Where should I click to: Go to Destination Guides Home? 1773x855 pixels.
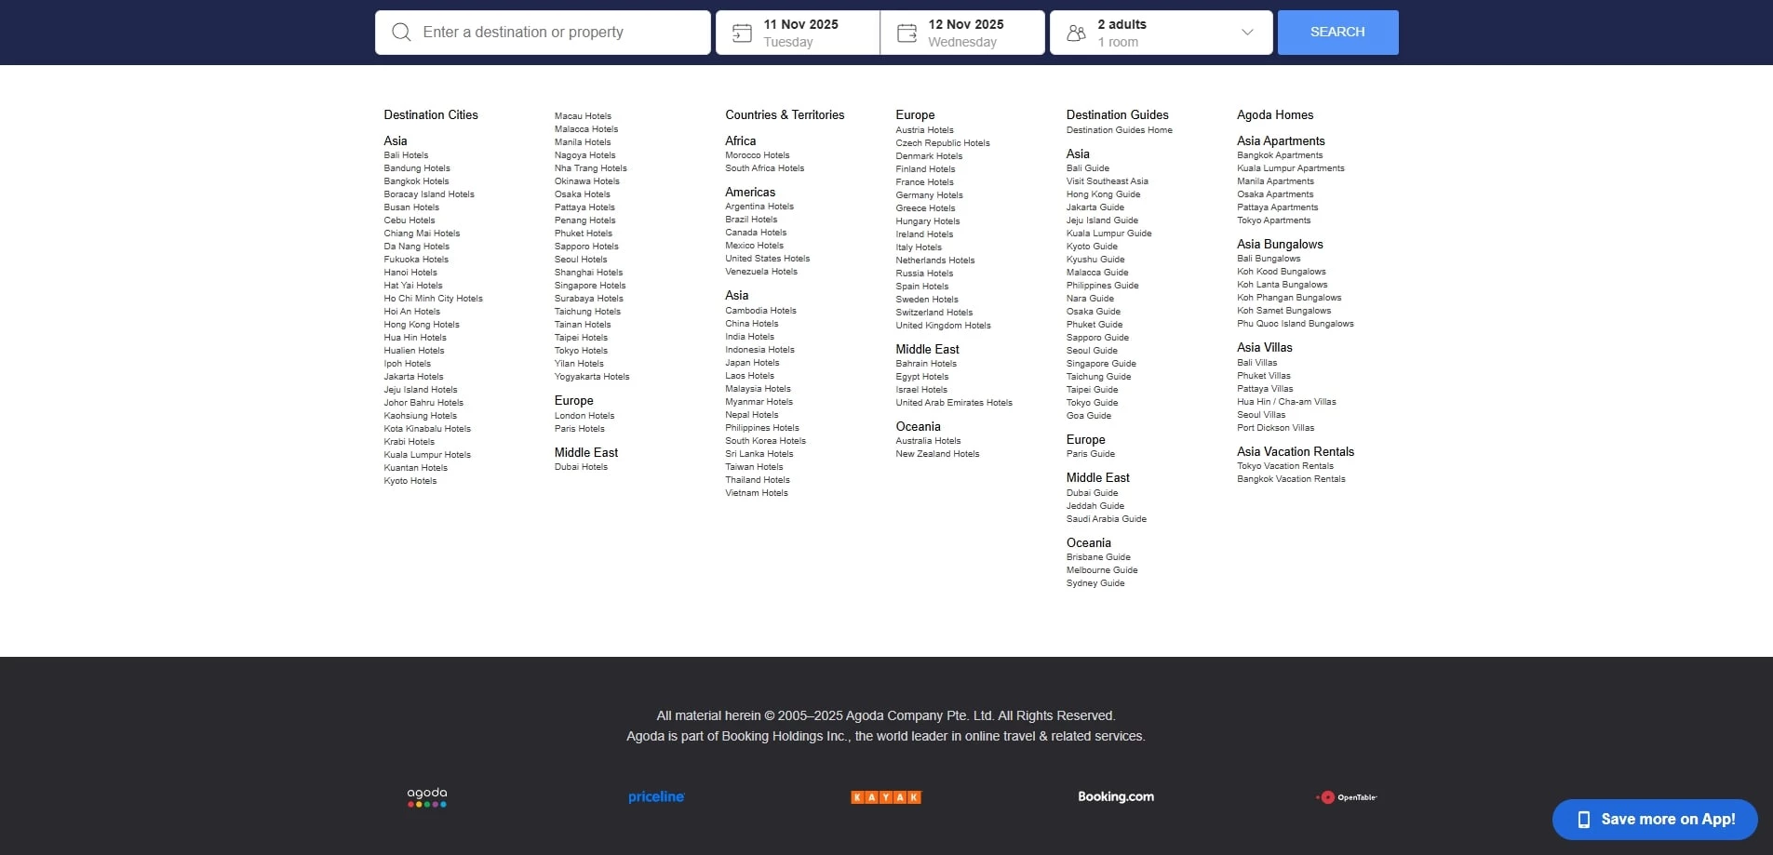tap(1119, 130)
